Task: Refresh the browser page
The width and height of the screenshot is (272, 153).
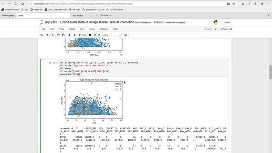Action: pos(16,4)
